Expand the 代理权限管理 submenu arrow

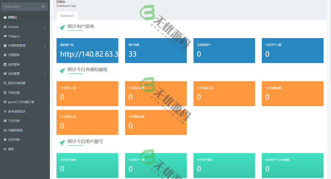[x=45, y=46]
